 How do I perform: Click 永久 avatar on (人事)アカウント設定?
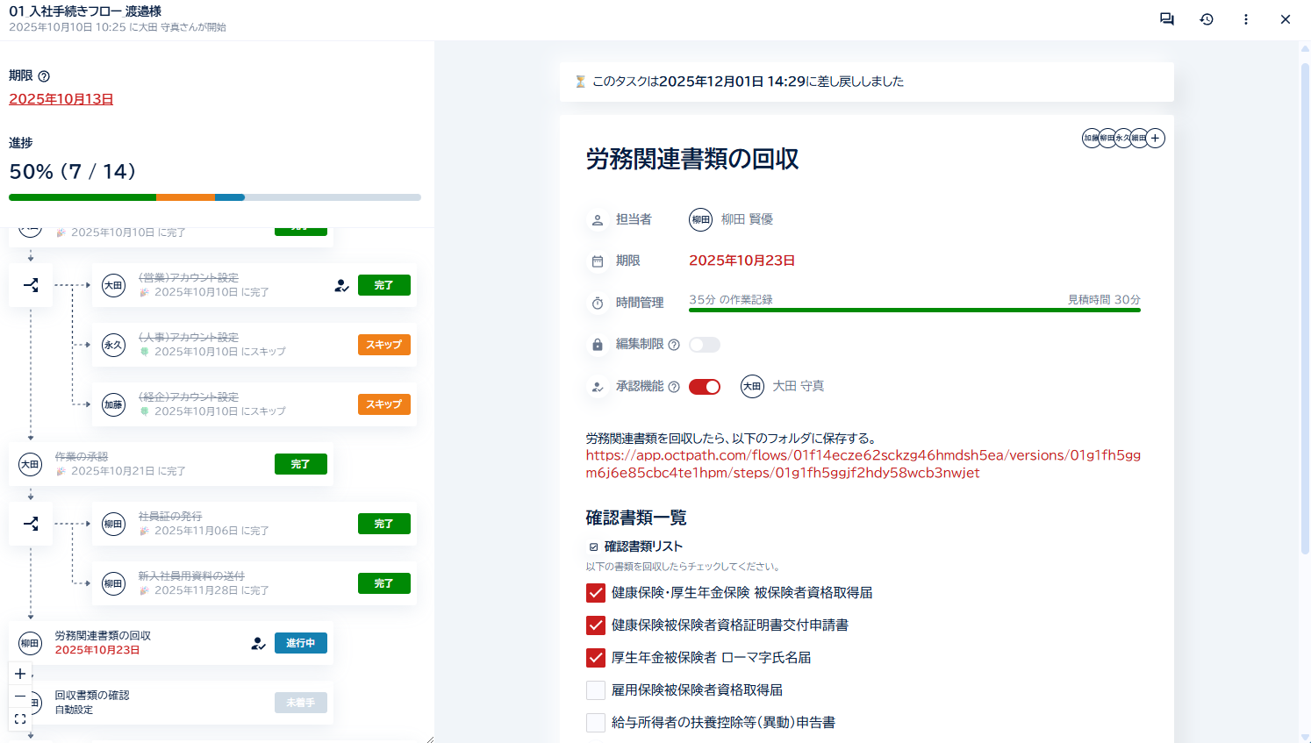(x=114, y=345)
